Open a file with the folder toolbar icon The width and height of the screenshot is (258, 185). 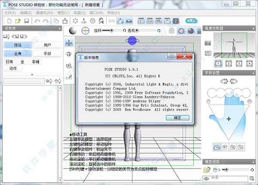pos(18,21)
